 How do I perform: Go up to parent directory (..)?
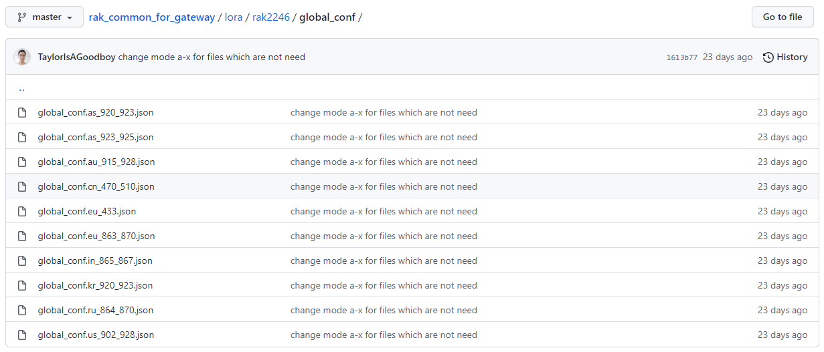[22, 87]
